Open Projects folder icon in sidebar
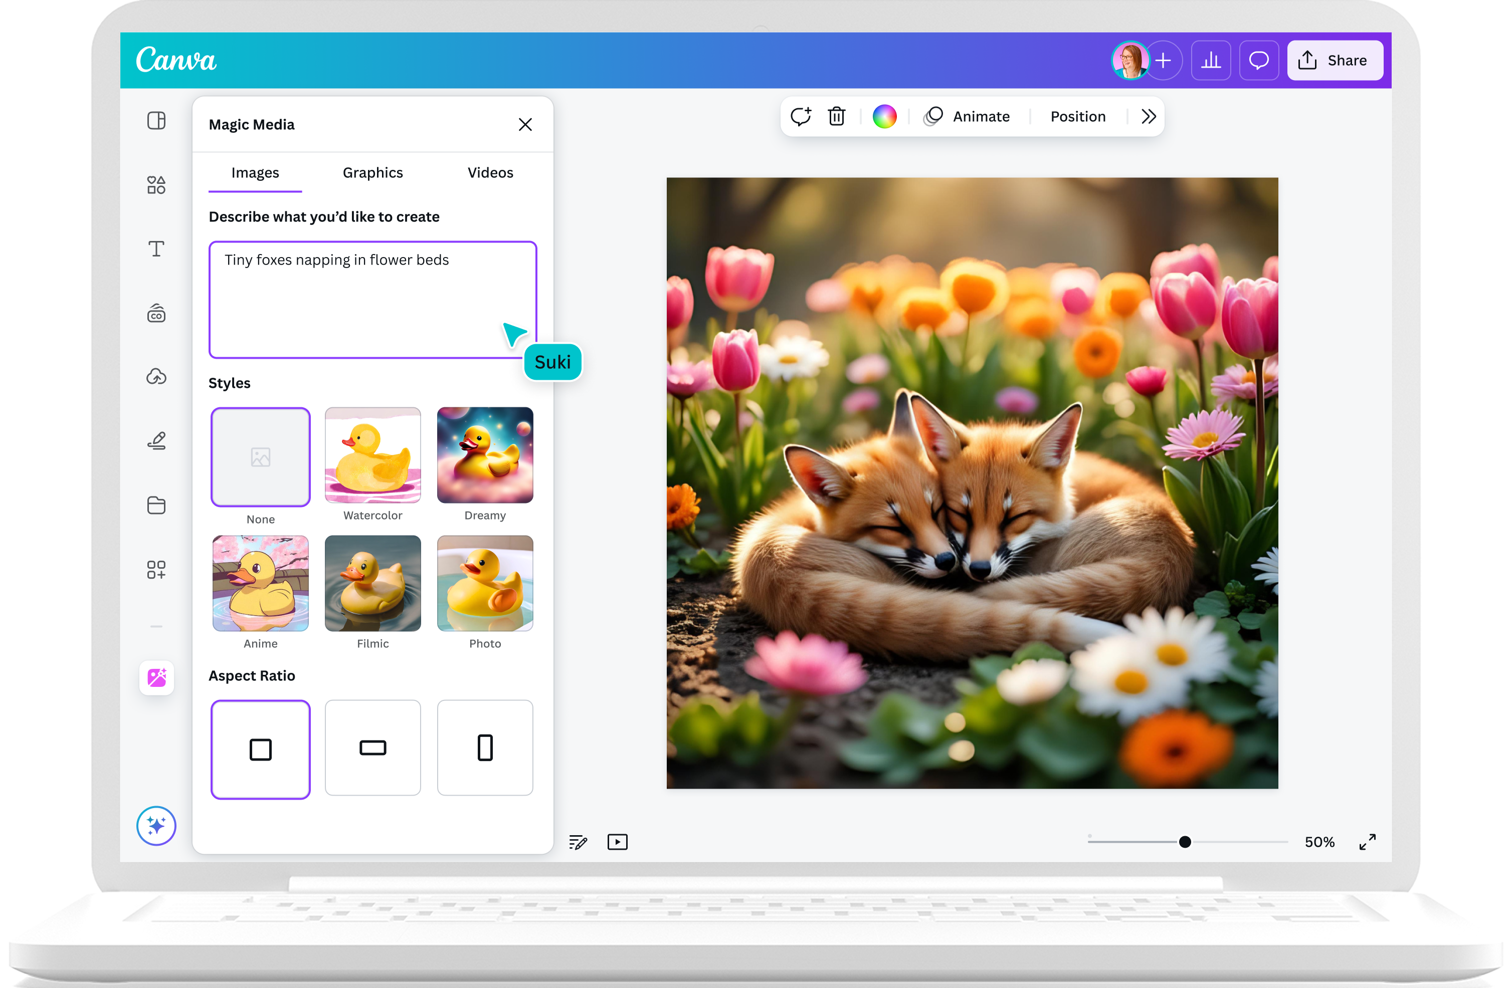 pyautogui.click(x=156, y=505)
